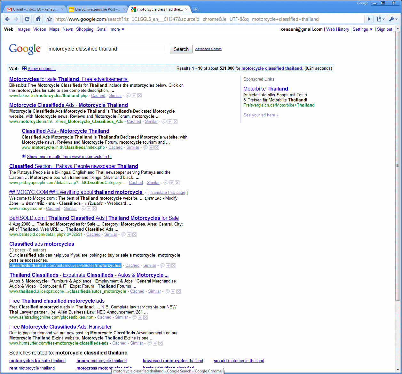The height and width of the screenshot is (374, 402).
Task: Remove the humsurfer.com result
Action: pos(161,343)
